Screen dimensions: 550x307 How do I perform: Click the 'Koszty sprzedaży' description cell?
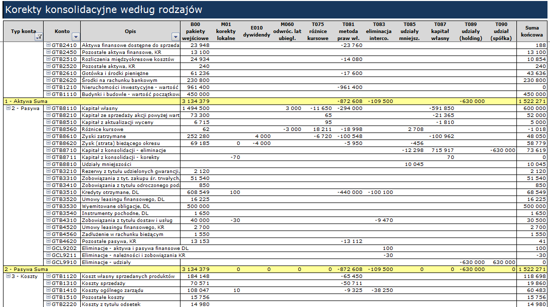[130, 283]
